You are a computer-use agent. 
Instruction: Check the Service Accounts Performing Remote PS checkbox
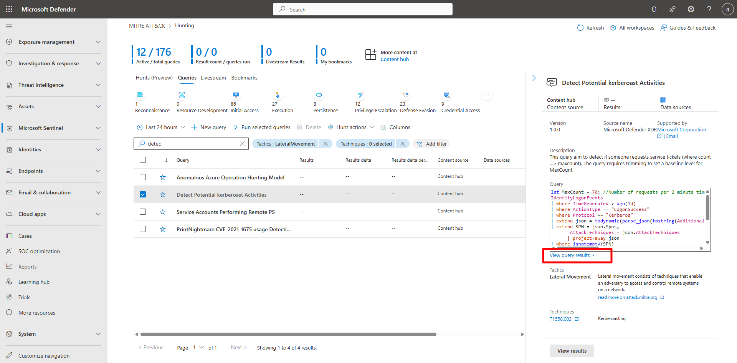(x=143, y=212)
